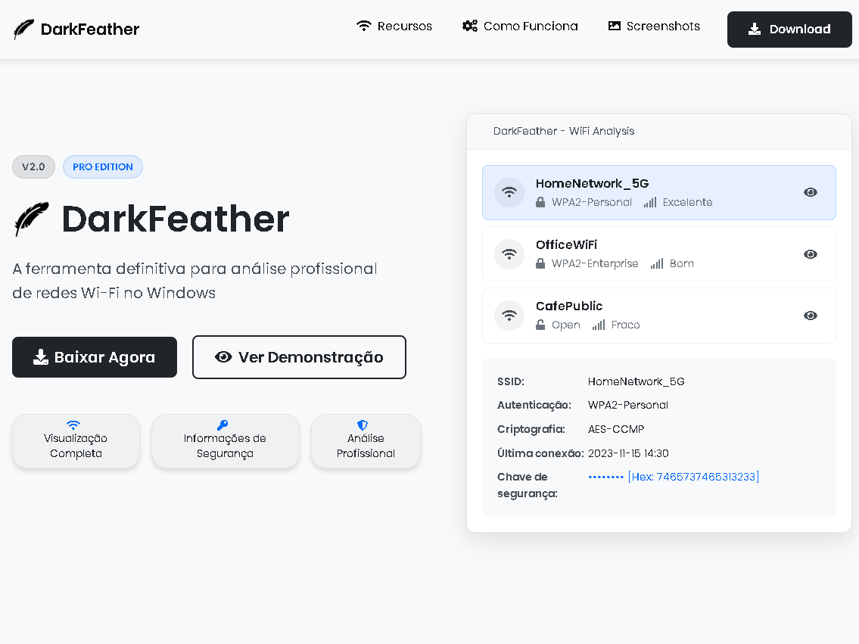Click the PRO EDITION badge
Screen dimensions: 859x644
pos(103,167)
